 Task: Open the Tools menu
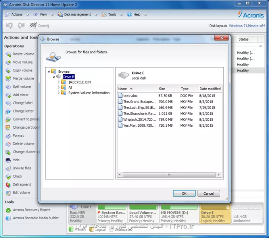pyautogui.click(x=112, y=15)
